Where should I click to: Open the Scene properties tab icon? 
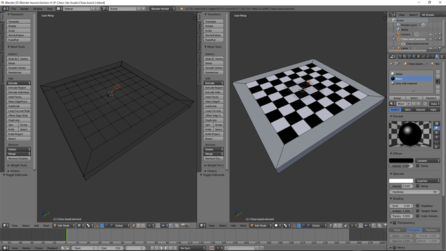[x=409, y=57]
